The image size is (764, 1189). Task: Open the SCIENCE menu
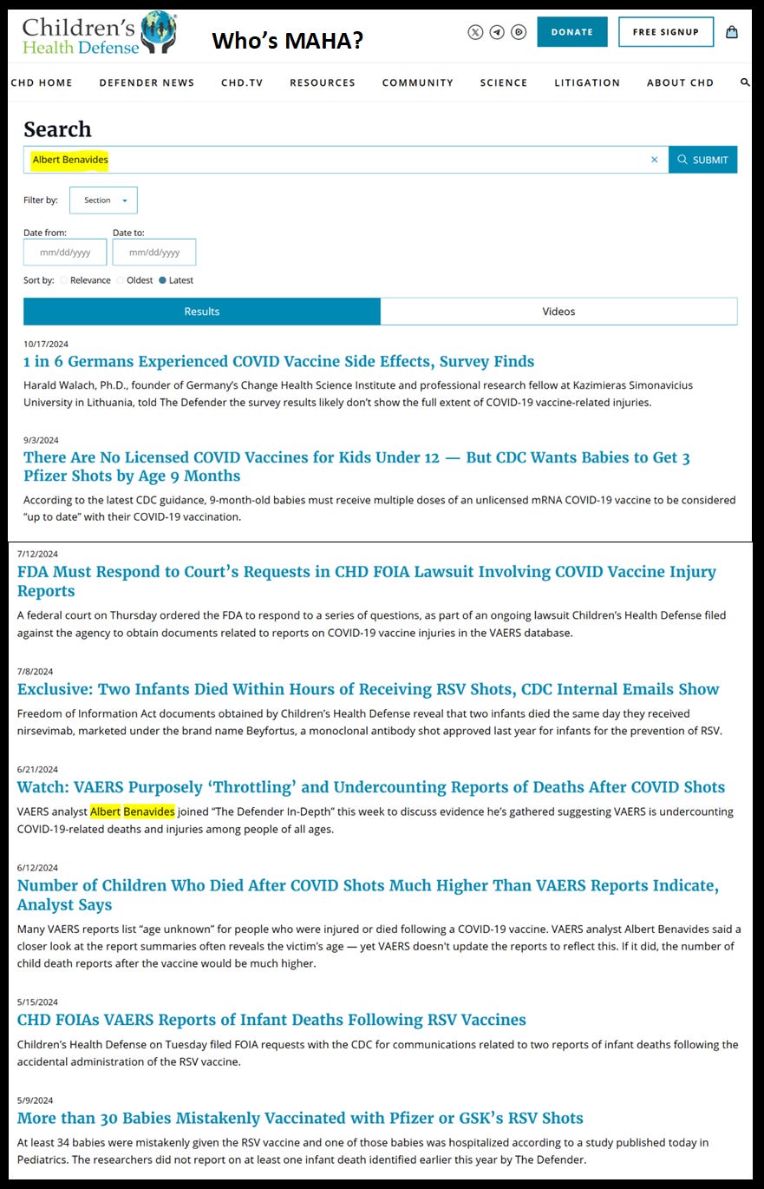coord(504,82)
